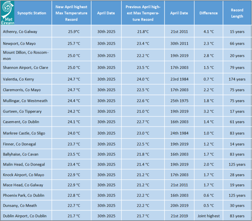This screenshot has width=252, height=221.
Task: Click the Gurteen, Co Tipperary station cell
Action: [x=26, y=111]
